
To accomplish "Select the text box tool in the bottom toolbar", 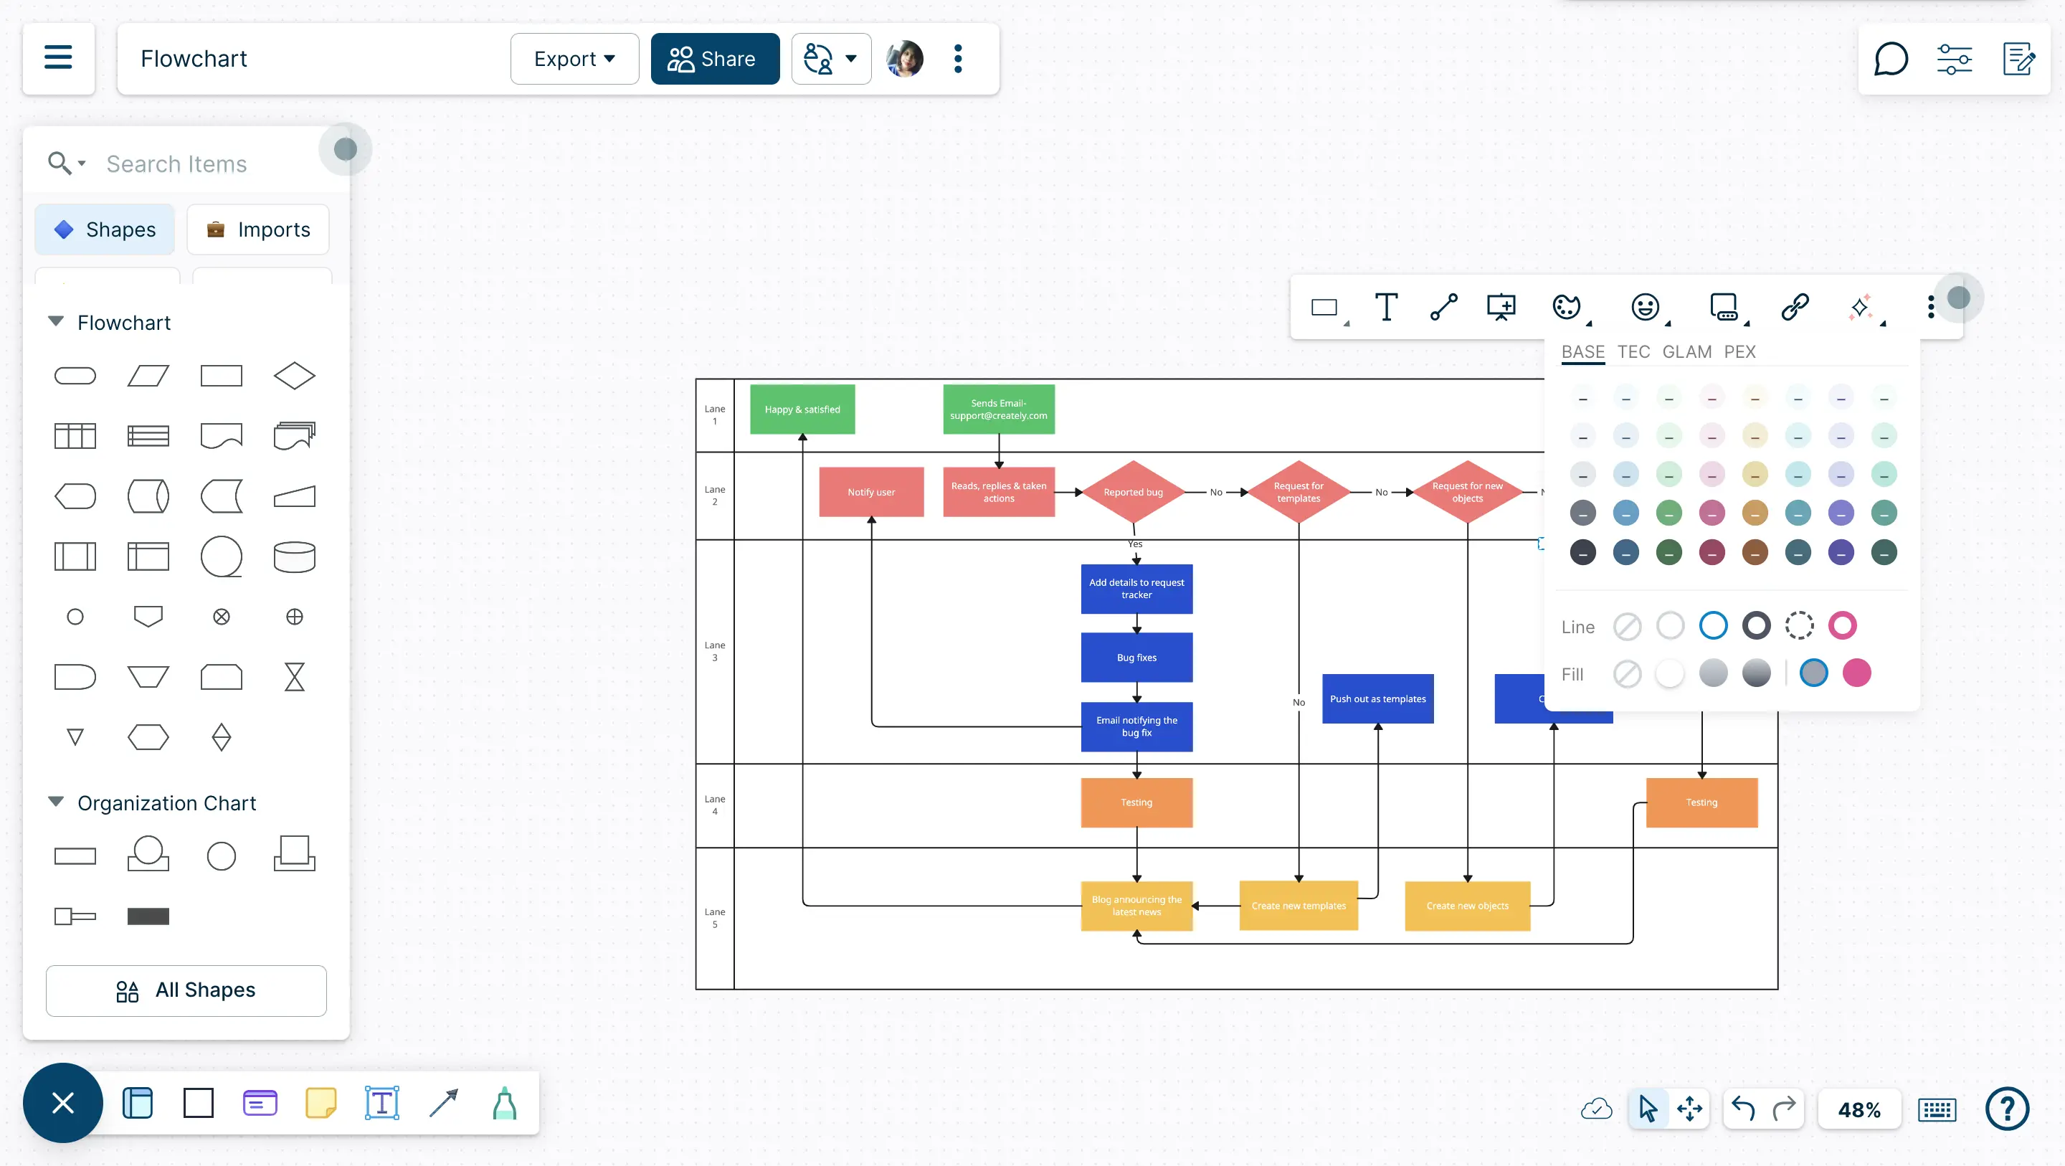I will click(381, 1103).
